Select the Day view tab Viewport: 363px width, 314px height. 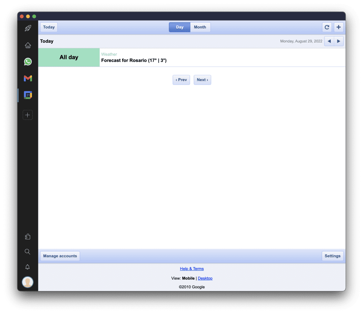point(179,27)
